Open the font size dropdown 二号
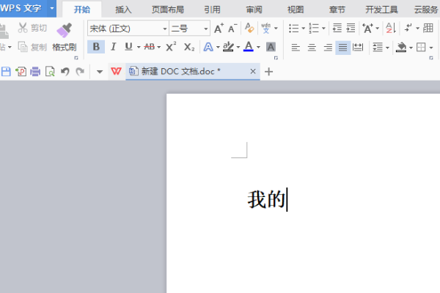440x293 pixels. (190, 29)
